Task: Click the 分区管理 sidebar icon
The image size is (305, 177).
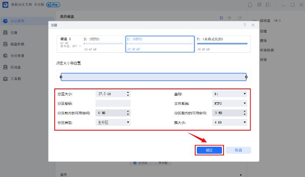Action: [x=6, y=21]
